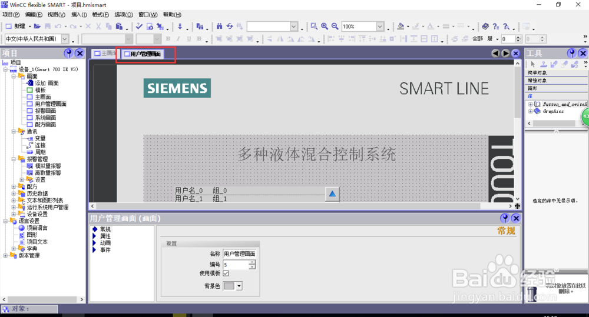
Task: Click the Fill color bucket icon
Action: pos(401,26)
